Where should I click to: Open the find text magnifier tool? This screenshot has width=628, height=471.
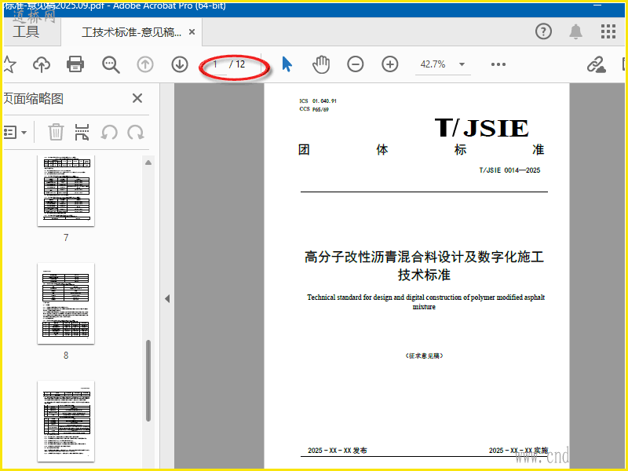111,64
